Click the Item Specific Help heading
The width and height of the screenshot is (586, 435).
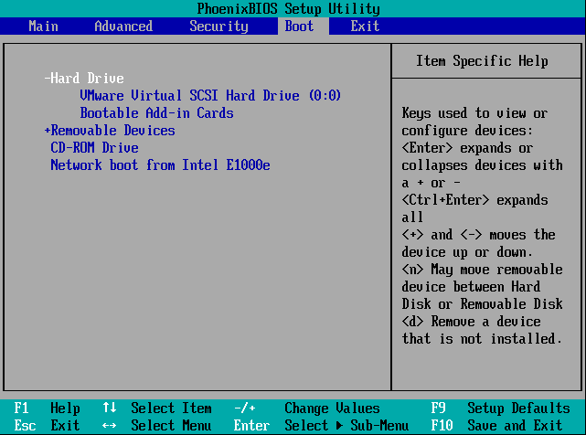point(482,61)
